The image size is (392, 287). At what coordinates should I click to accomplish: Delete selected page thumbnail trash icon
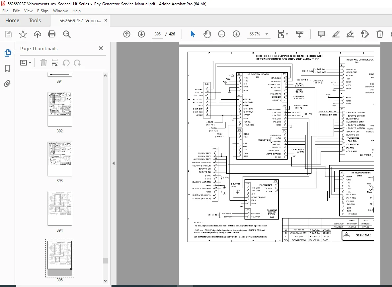43,63
